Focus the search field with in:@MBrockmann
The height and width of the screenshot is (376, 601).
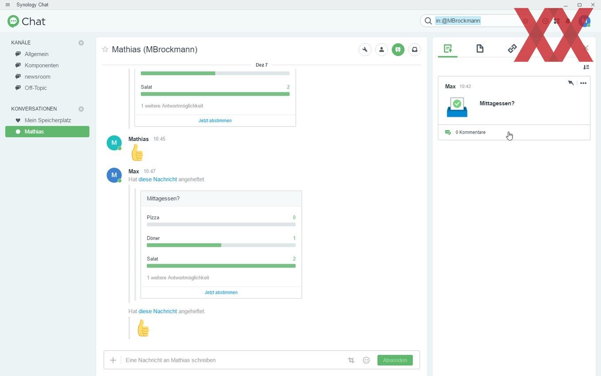476,21
